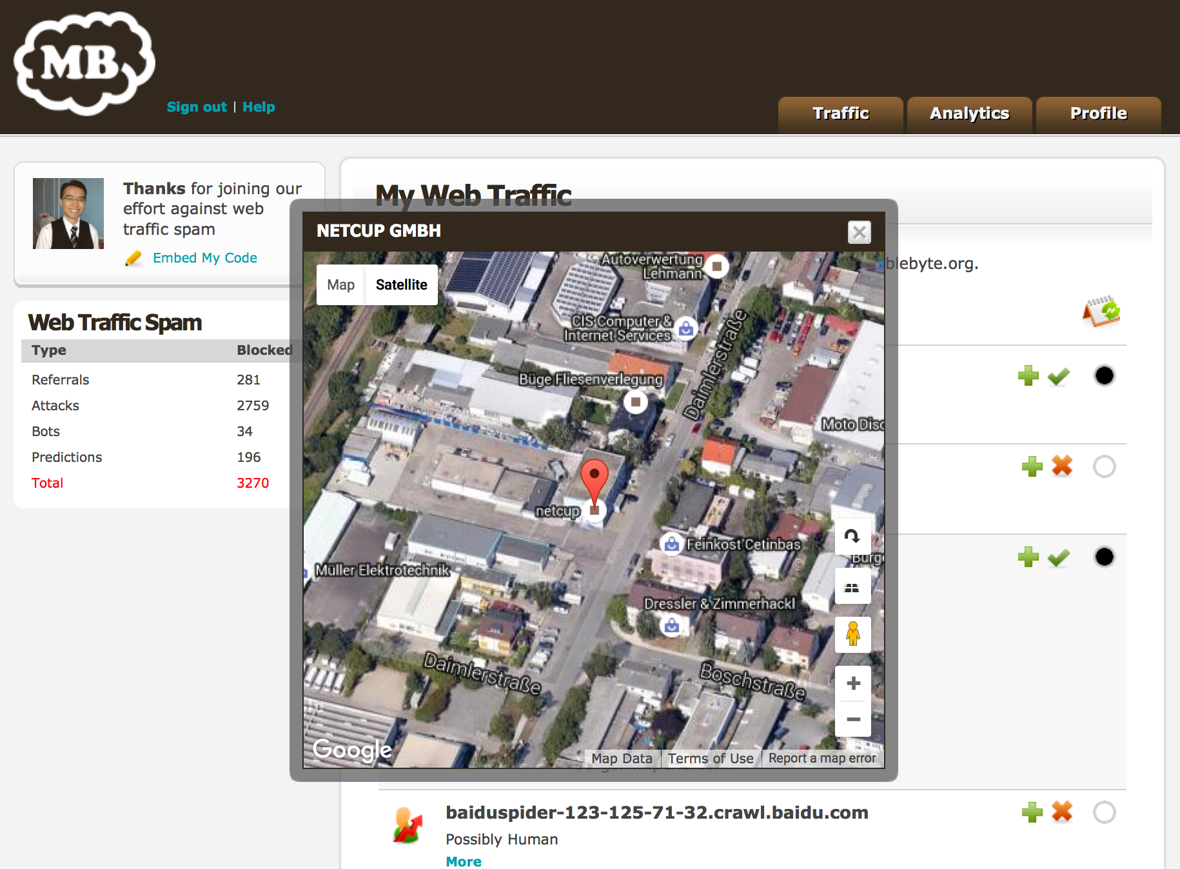Click green plus icon in first traffic row
The width and height of the screenshot is (1180, 869).
click(1028, 375)
